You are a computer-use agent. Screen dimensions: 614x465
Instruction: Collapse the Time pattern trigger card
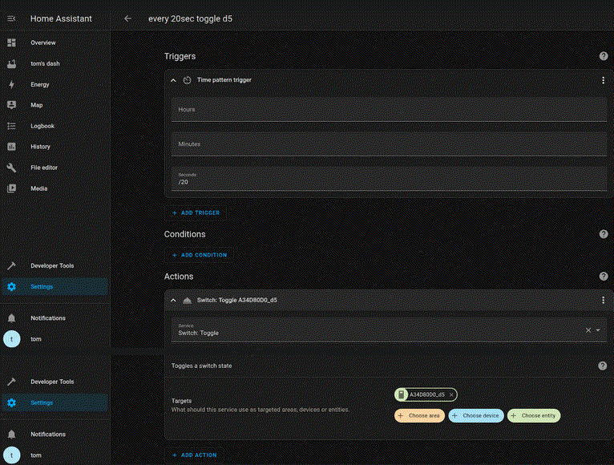(x=173, y=80)
